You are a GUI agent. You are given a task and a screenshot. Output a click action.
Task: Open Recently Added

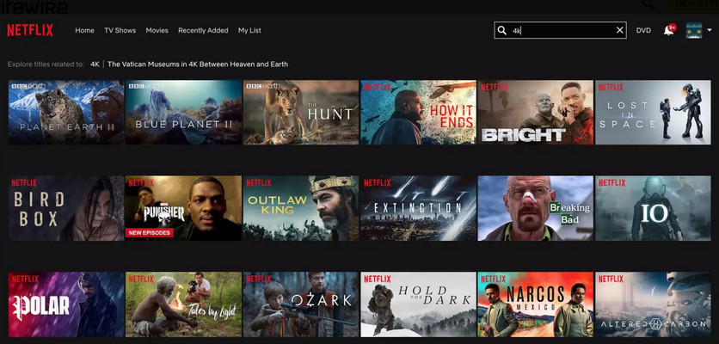click(203, 30)
